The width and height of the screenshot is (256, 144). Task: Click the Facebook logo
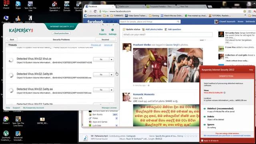tap(95, 22)
